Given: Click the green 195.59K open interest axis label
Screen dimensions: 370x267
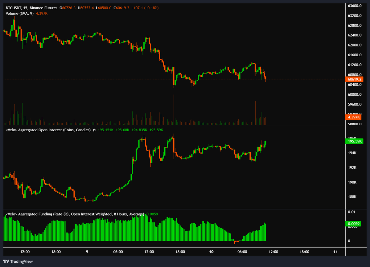Looking at the screenshot, I should pos(354,141).
